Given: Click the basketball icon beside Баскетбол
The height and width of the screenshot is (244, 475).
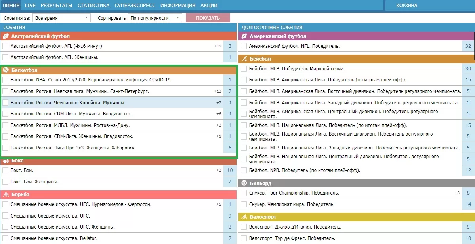Looking at the screenshot, I should 6,70.
